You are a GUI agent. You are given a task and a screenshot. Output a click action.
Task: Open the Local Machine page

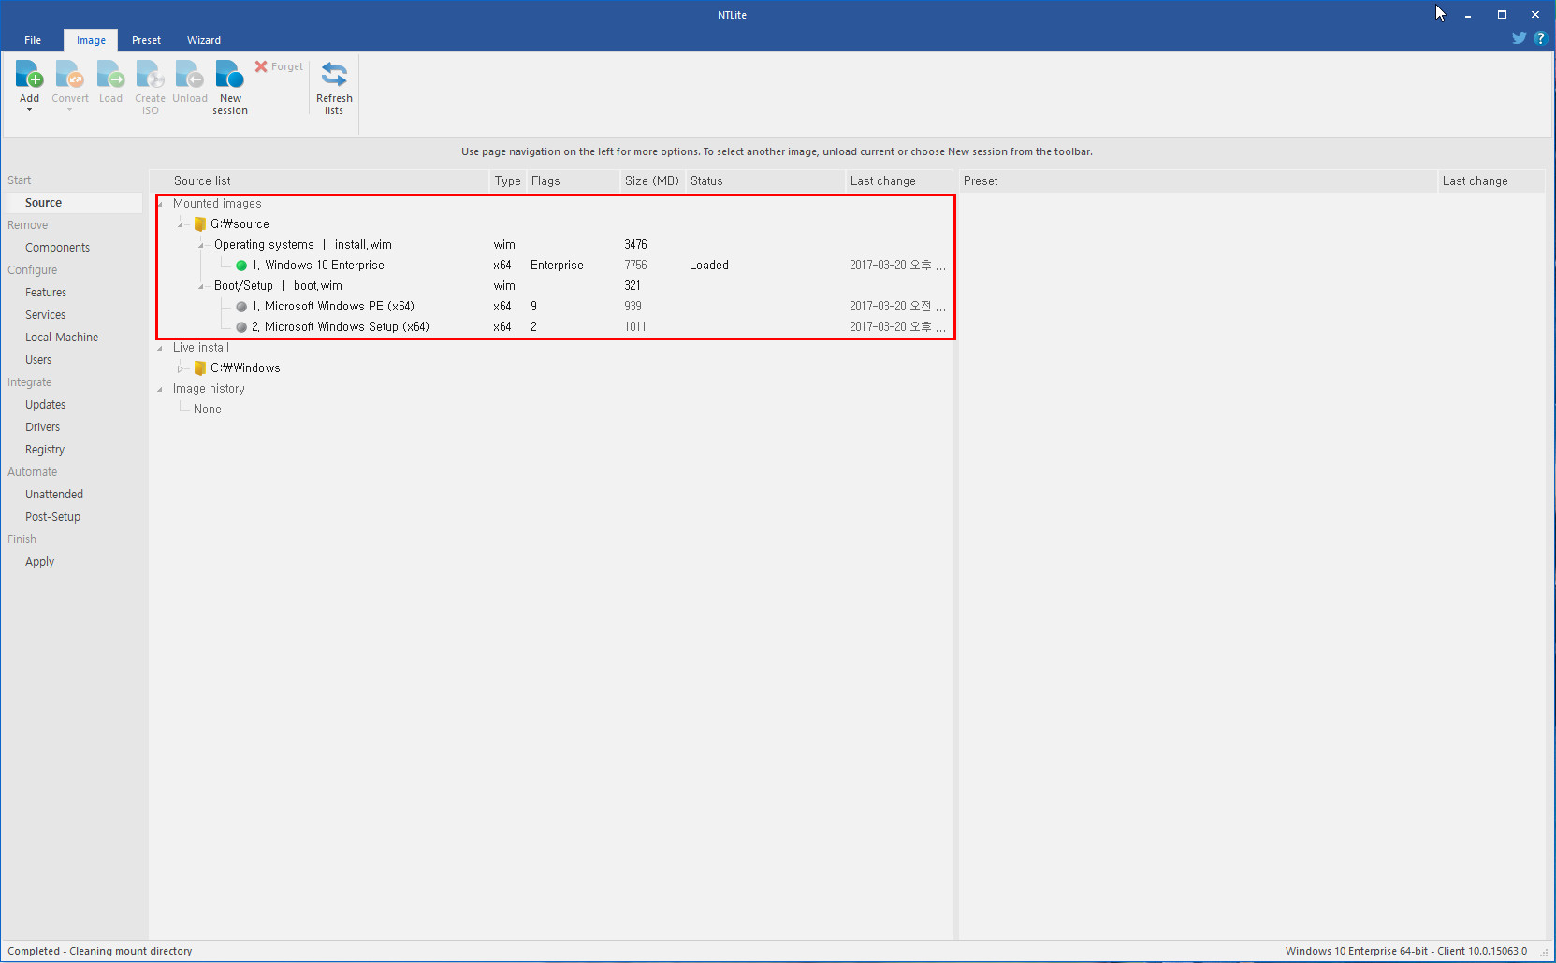click(x=62, y=338)
